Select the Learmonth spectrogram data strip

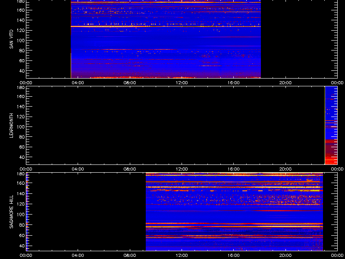[331, 126]
